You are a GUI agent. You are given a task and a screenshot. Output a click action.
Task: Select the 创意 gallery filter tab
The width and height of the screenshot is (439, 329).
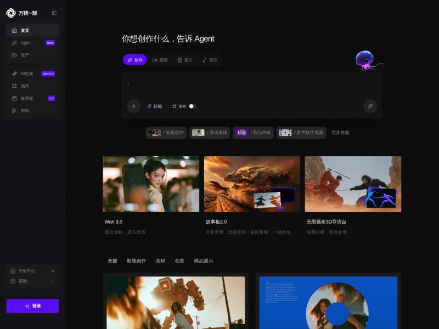click(179, 261)
